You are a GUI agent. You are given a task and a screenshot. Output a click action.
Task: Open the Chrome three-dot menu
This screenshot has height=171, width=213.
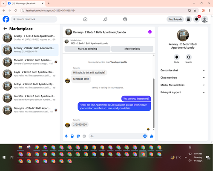pos(209,11)
